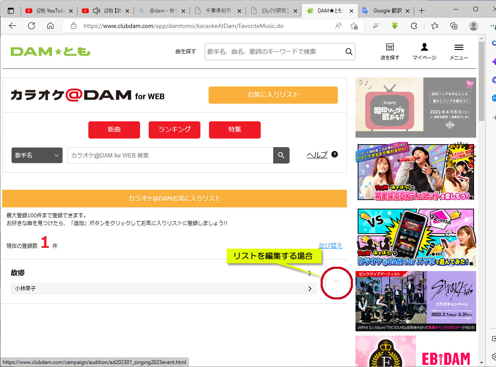Click the red ランキング button
The image size is (496, 367).
point(175,130)
